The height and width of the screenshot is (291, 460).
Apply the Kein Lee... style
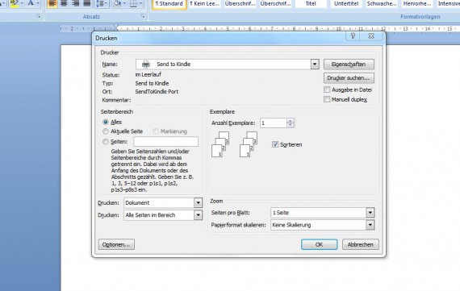(204, 4)
